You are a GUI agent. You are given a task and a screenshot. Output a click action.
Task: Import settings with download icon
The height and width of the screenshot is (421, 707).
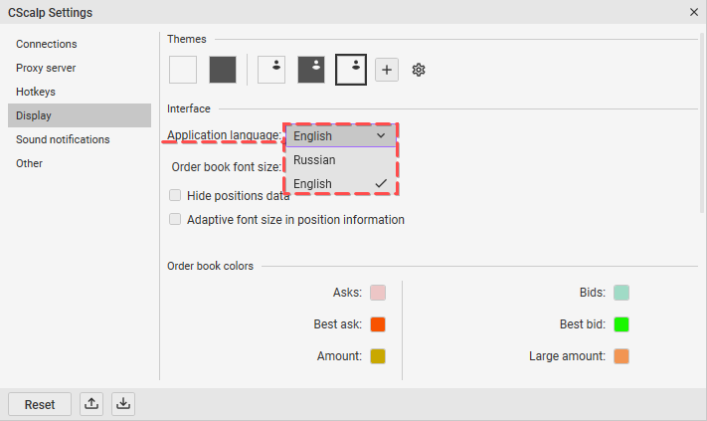pyautogui.click(x=123, y=403)
